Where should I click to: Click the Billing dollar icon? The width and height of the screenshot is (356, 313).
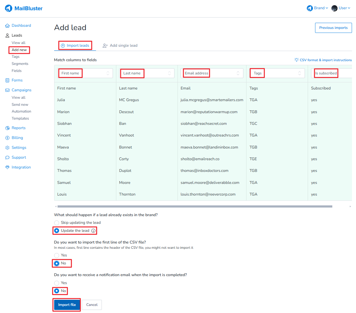[7, 138]
